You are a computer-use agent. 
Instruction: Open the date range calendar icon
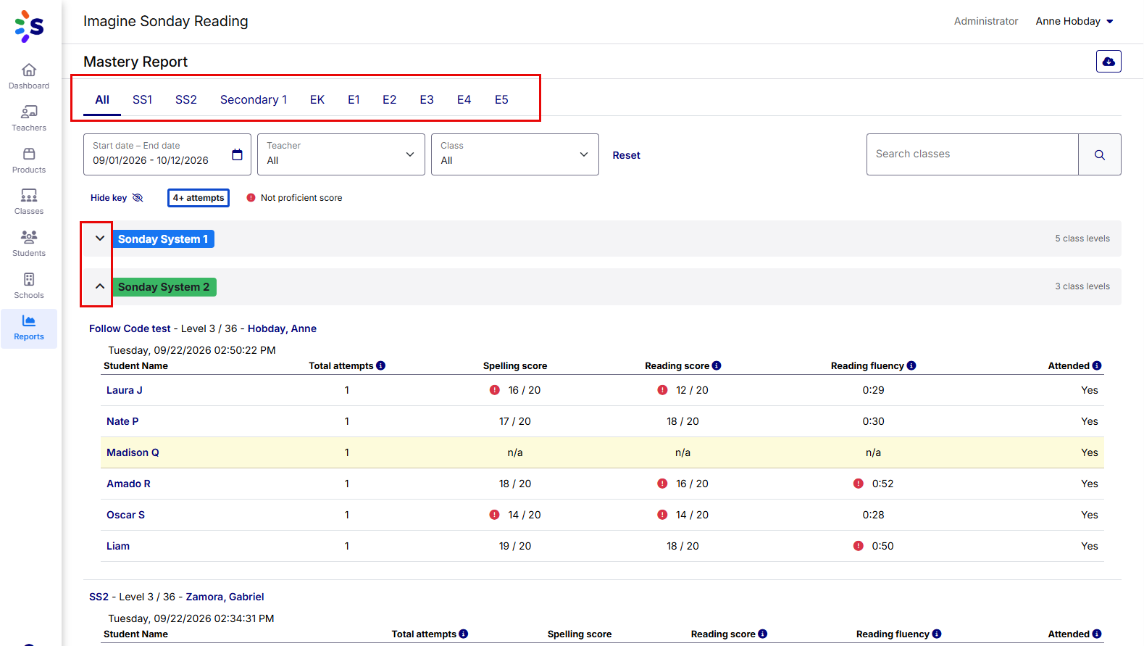point(237,154)
